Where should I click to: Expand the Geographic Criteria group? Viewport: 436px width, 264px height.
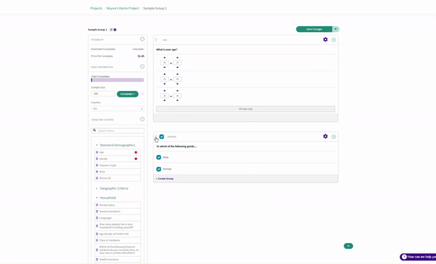tap(97, 188)
